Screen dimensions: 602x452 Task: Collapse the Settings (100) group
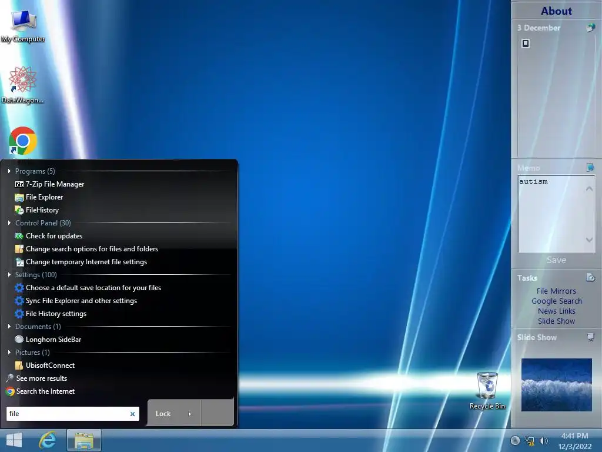point(9,275)
